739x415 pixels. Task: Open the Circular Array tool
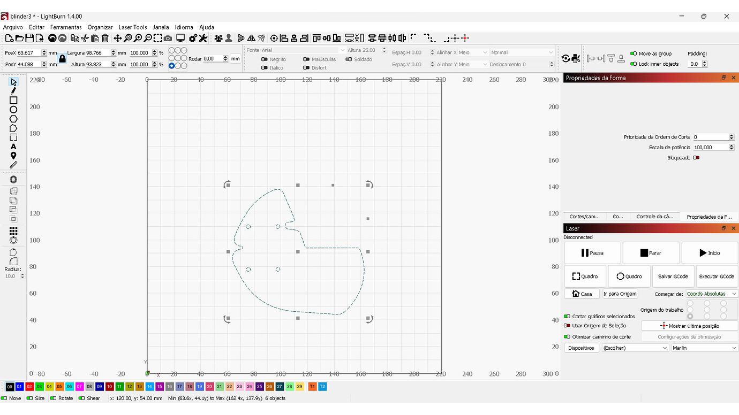[13, 240]
